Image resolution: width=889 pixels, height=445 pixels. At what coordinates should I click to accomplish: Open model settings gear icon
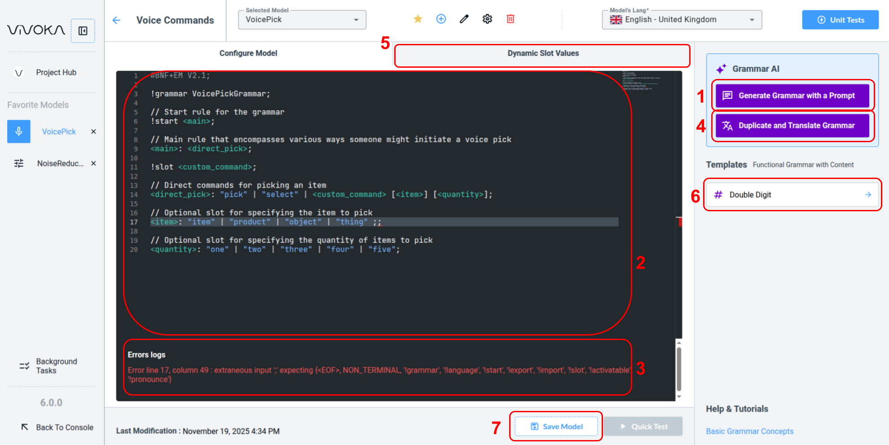pyautogui.click(x=487, y=19)
